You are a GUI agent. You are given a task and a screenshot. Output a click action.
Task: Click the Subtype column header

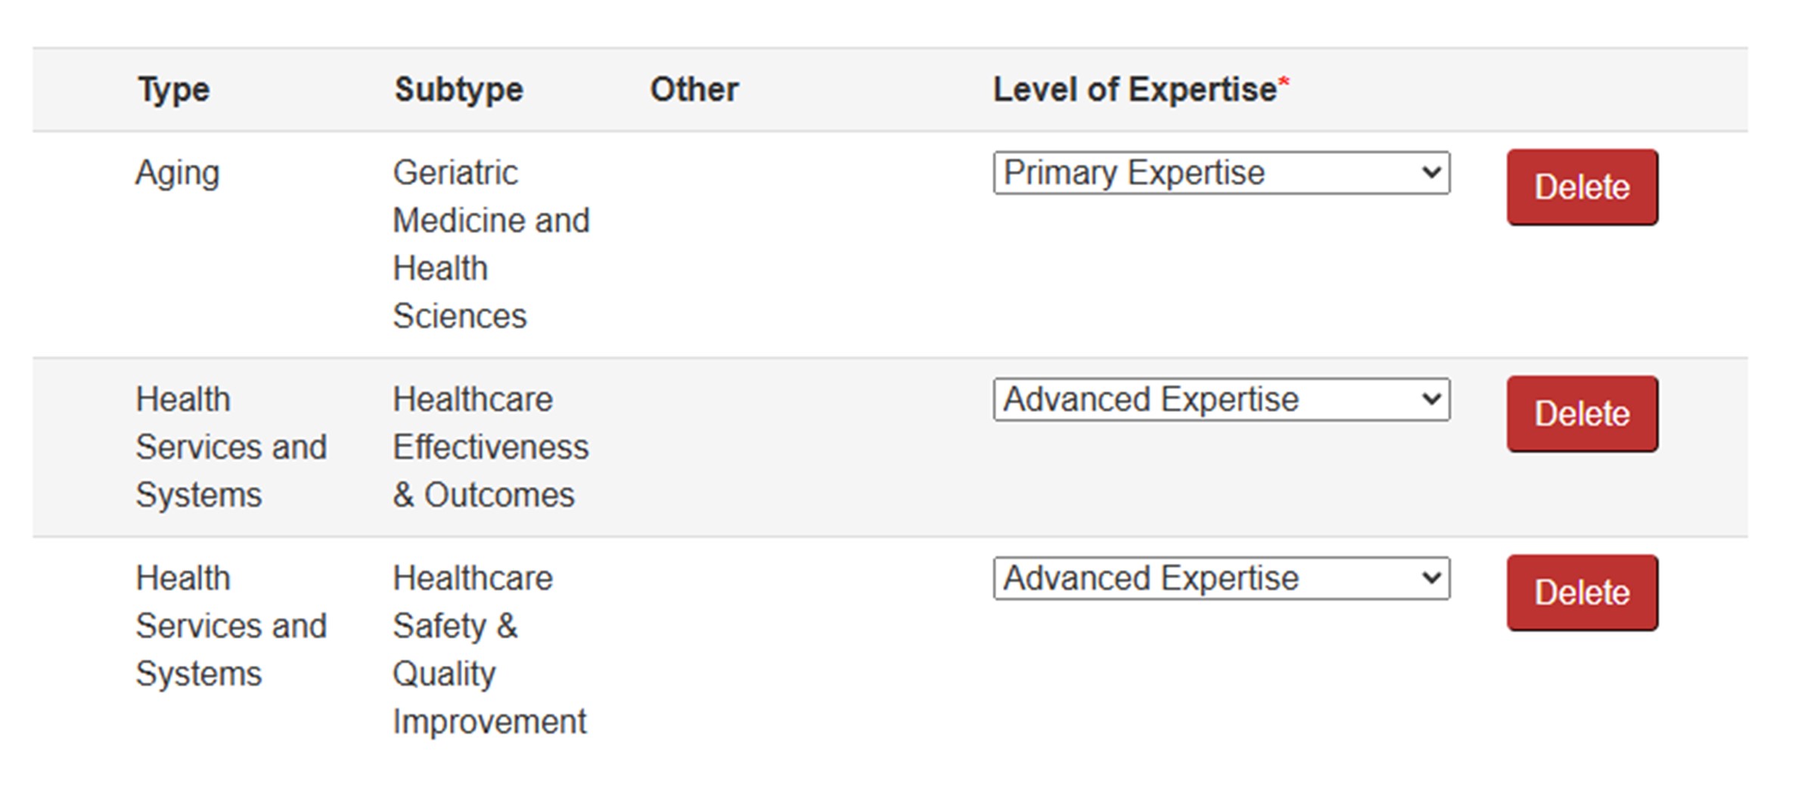click(x=458, y=90)
